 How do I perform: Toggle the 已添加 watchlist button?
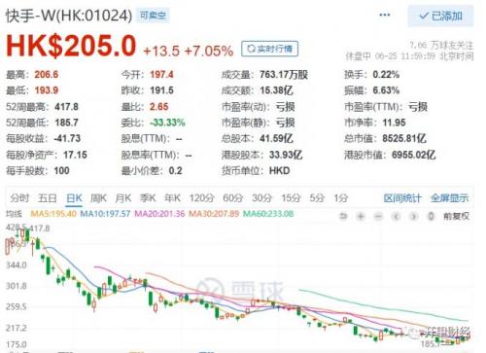440,16
